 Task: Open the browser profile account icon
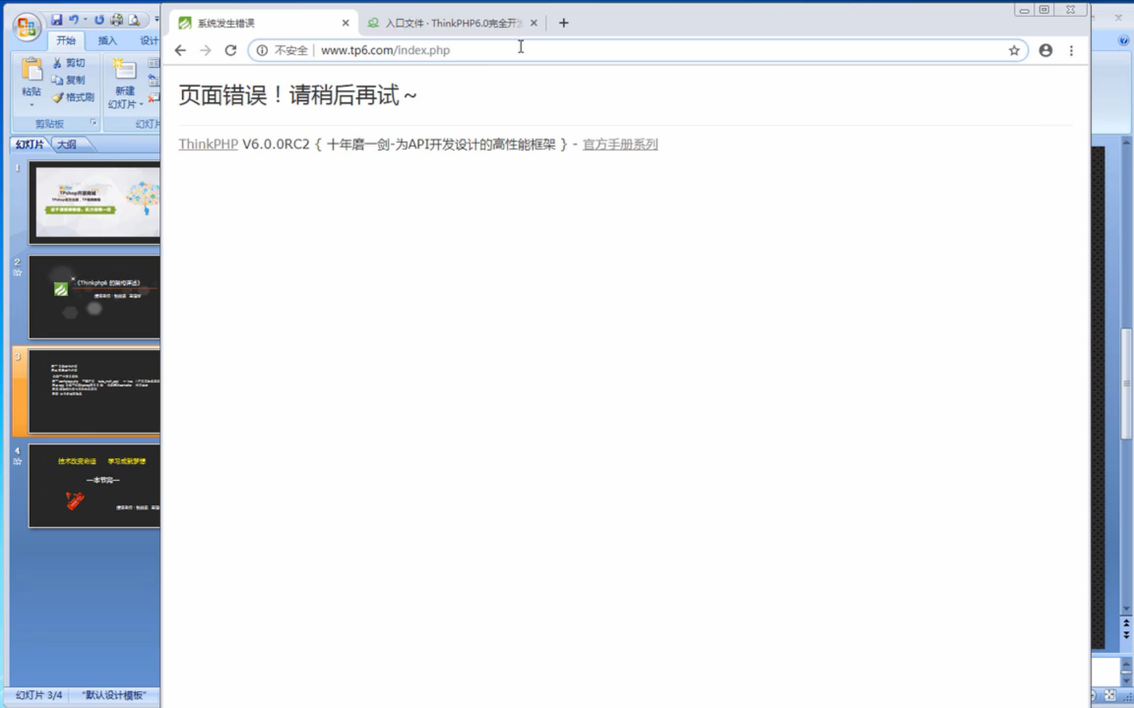pos(1046,51)
